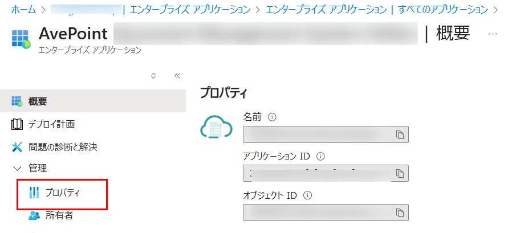Click the デプロイ計画 book icon

[x=17, y=124]
